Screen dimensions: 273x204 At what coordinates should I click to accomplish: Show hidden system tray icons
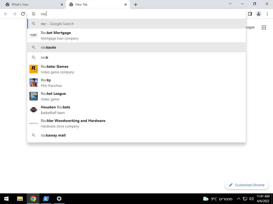[x=239, y=199]
